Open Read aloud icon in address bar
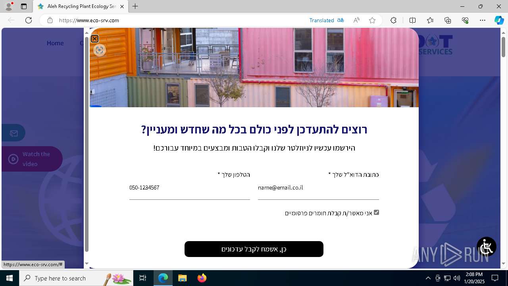 point(356,20)
